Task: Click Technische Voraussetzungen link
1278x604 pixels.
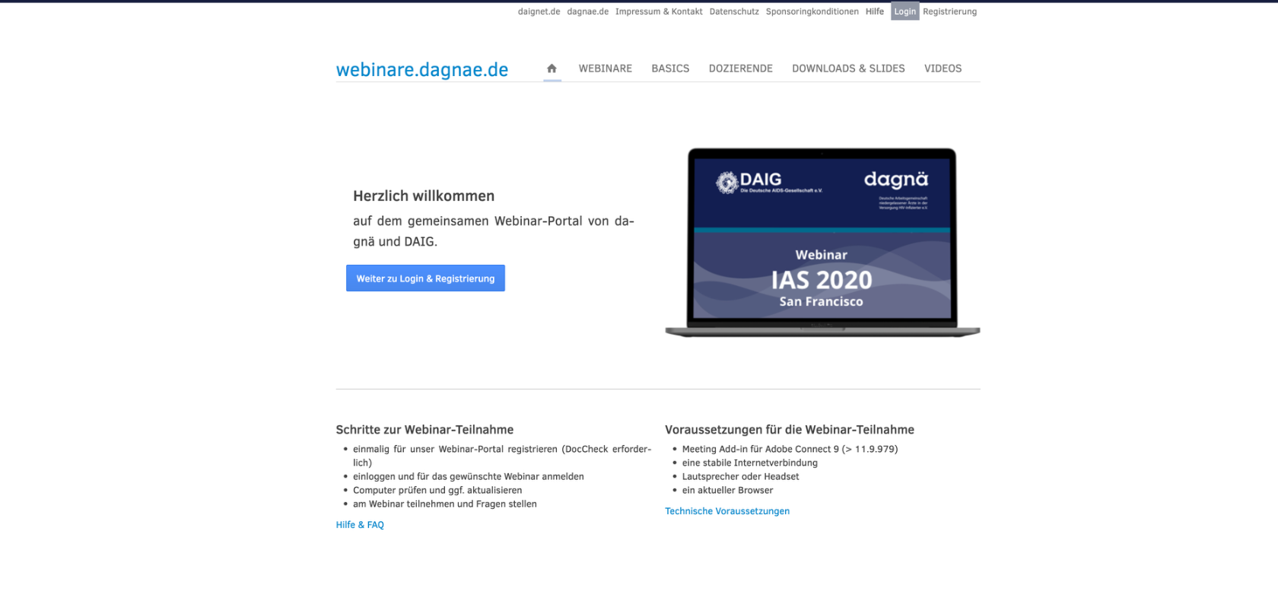Action: (x=726, y=511)
